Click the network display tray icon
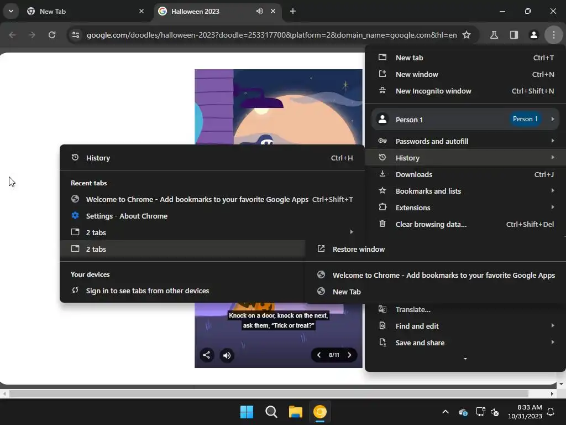Image resolution: width=566 pixels, height=425 pixels. coord(480,412)
